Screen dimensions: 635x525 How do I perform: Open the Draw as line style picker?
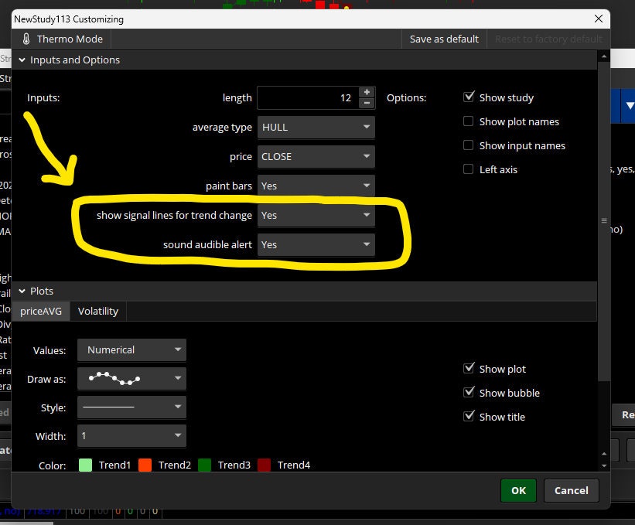[131, 379]
